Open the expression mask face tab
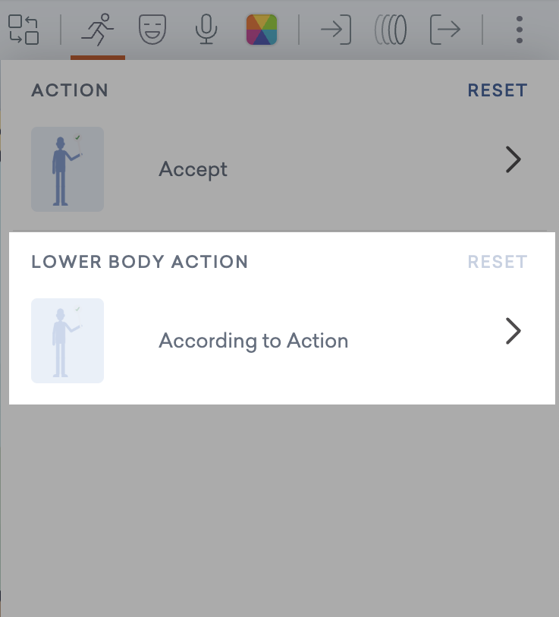Image resolution: width=559 pixels, height=617 pixels. point(152,30)
